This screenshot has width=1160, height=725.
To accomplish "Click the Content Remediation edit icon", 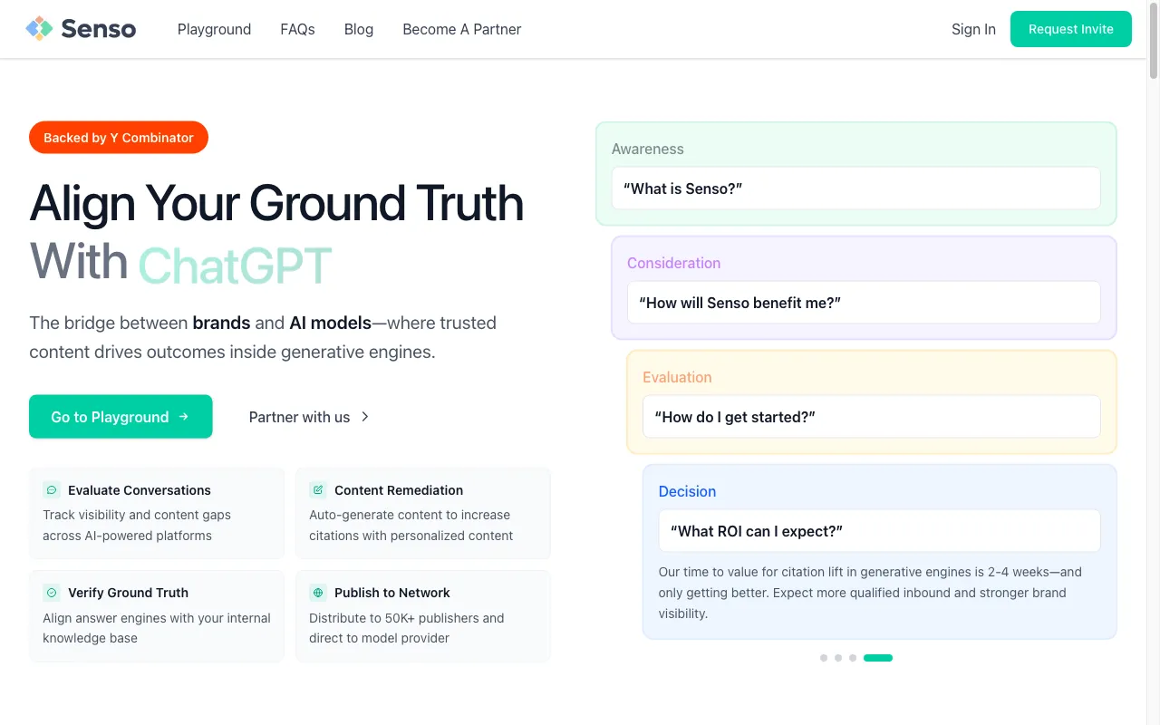I will (318, 490).
